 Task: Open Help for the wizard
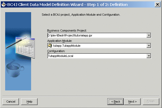tap(29, 102)
